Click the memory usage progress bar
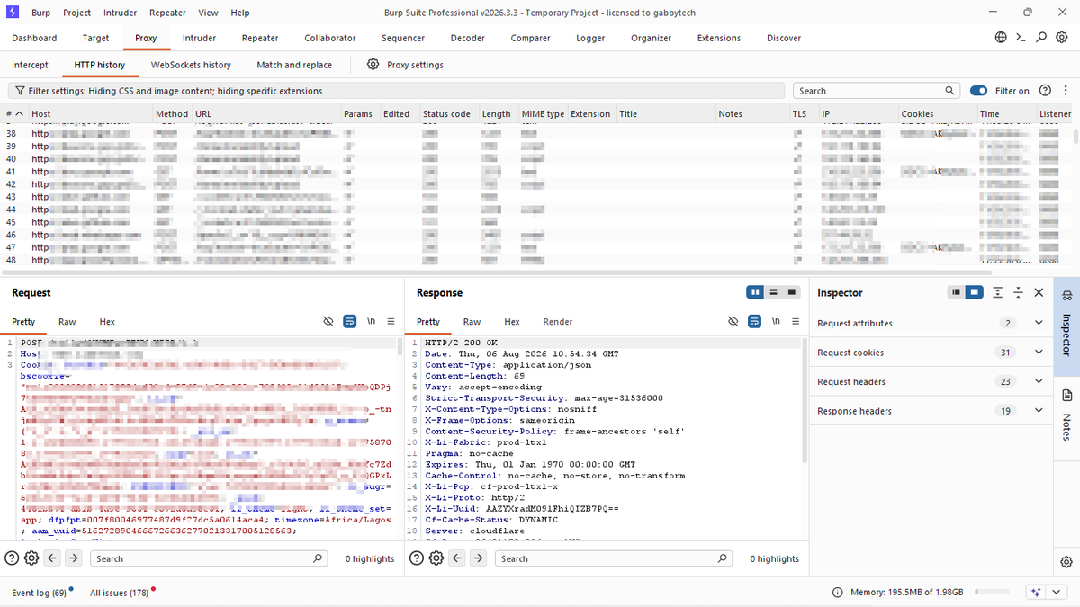Viewport: 1080px width, 607px height. tap(993, 593)
